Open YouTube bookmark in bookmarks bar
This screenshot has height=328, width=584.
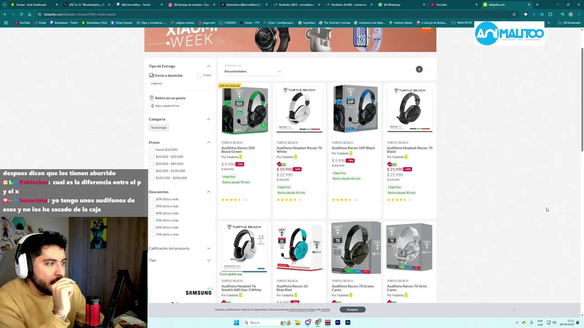point(22,23)
